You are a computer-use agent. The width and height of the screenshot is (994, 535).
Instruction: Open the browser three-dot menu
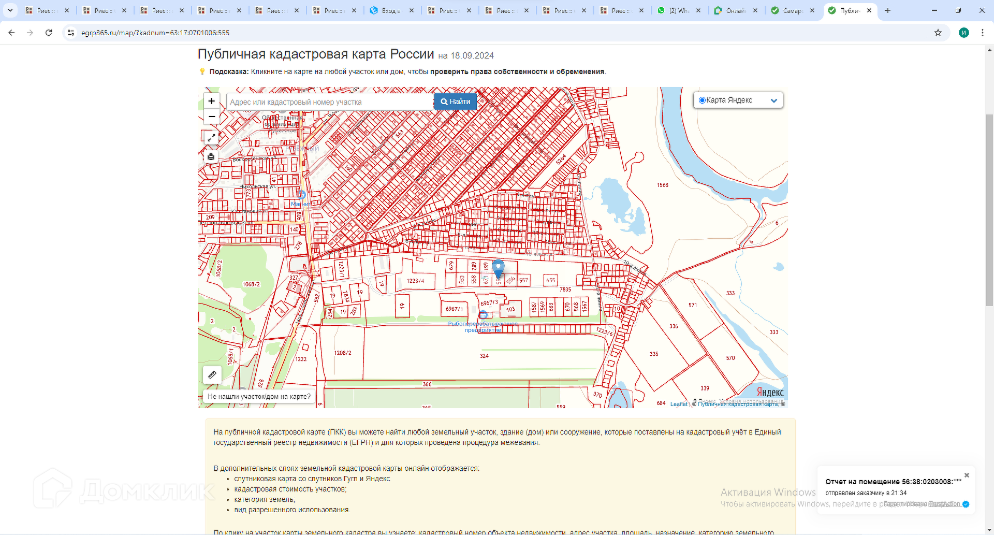click(x=982, y=33)
